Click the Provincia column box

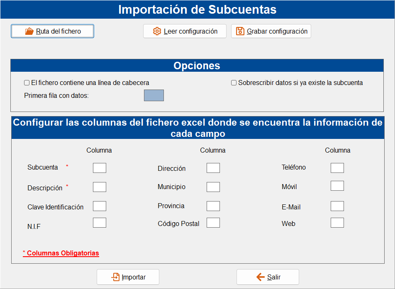[x=213, y=206]
